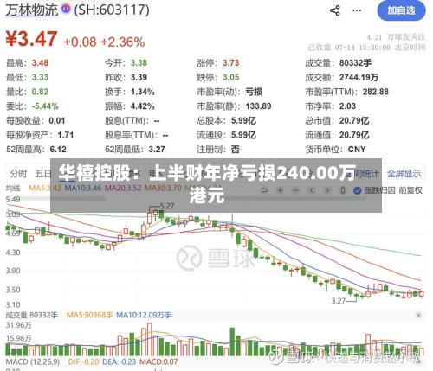Open the 前复权 adjustment dropdown

click(x=410, y=190)
